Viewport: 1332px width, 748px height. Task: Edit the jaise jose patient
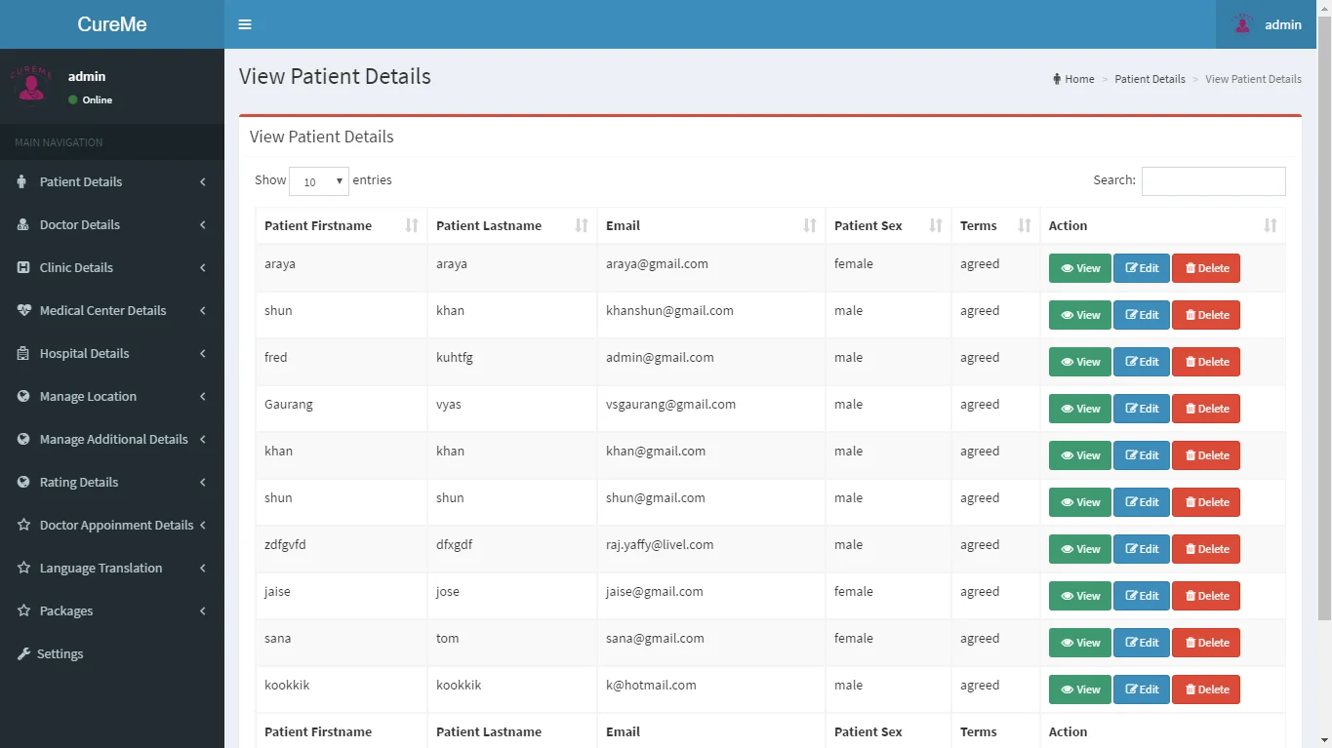(1142, 596)
